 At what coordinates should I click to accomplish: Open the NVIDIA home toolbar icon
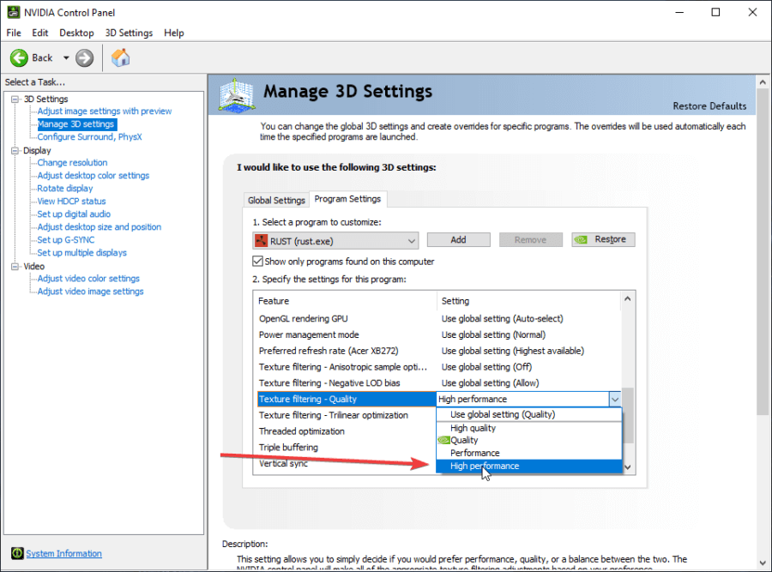click(x=120, y=58)
